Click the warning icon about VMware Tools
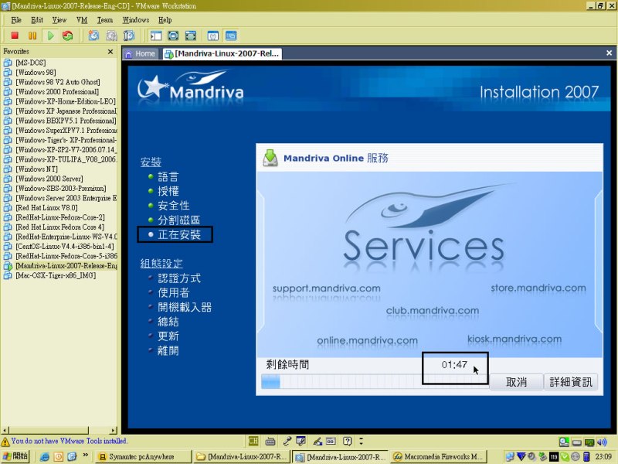The image size is (618, 464). click(5, 442)
